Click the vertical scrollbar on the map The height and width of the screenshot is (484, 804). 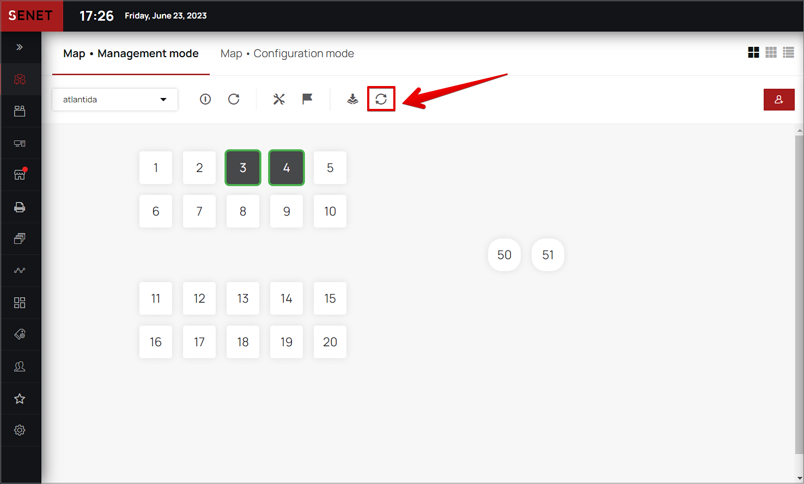click(799, 294)
